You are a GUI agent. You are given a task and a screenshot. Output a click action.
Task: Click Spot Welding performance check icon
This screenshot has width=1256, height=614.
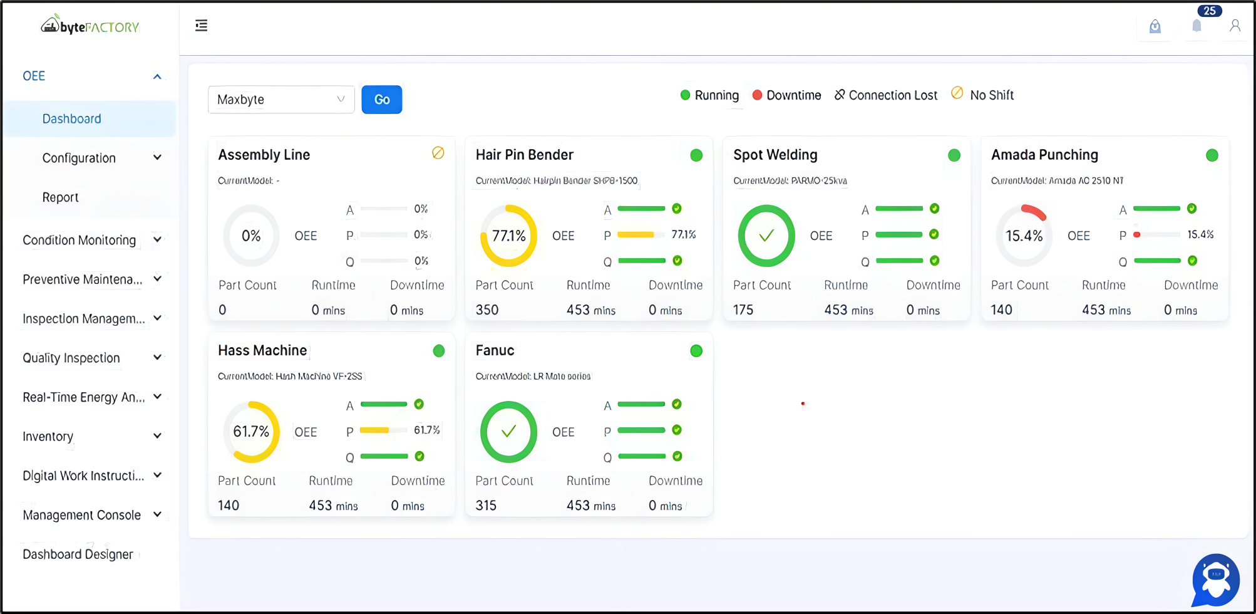pos(934,234)
